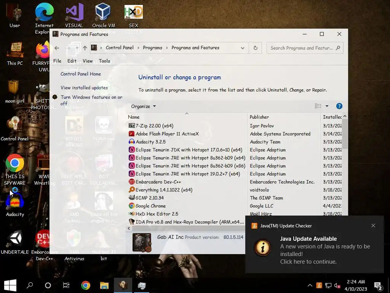Screen dimensions: 390x293
Task: Select 7-Zip 22.00 (x64) row
Action: tap(235, 126)
